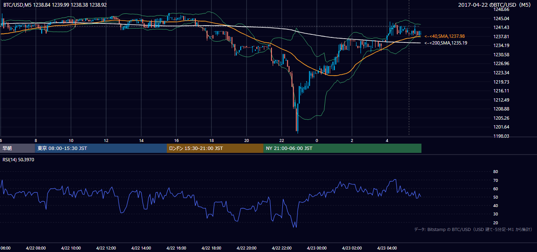Click RSI axis level 80
The height and width of the screenshot is (252, 537).
point(495,172)
